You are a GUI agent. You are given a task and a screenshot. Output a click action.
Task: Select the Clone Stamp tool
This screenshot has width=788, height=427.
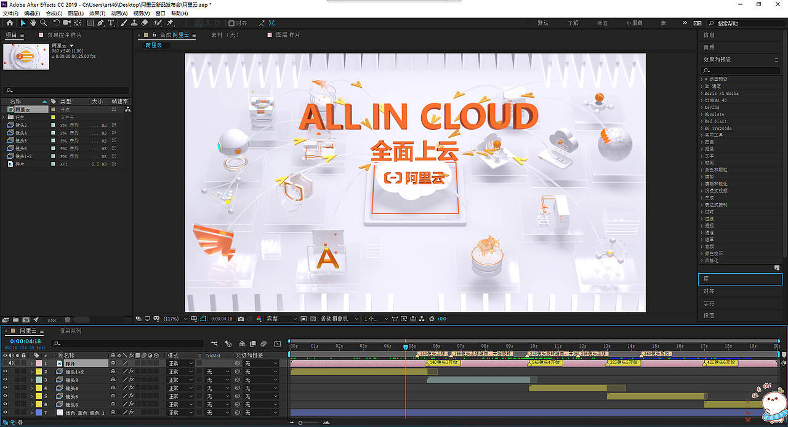point(134,23)
